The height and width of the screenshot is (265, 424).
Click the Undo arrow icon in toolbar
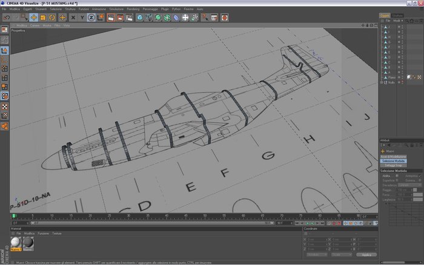pyautogui.click(x=7, y=18)
